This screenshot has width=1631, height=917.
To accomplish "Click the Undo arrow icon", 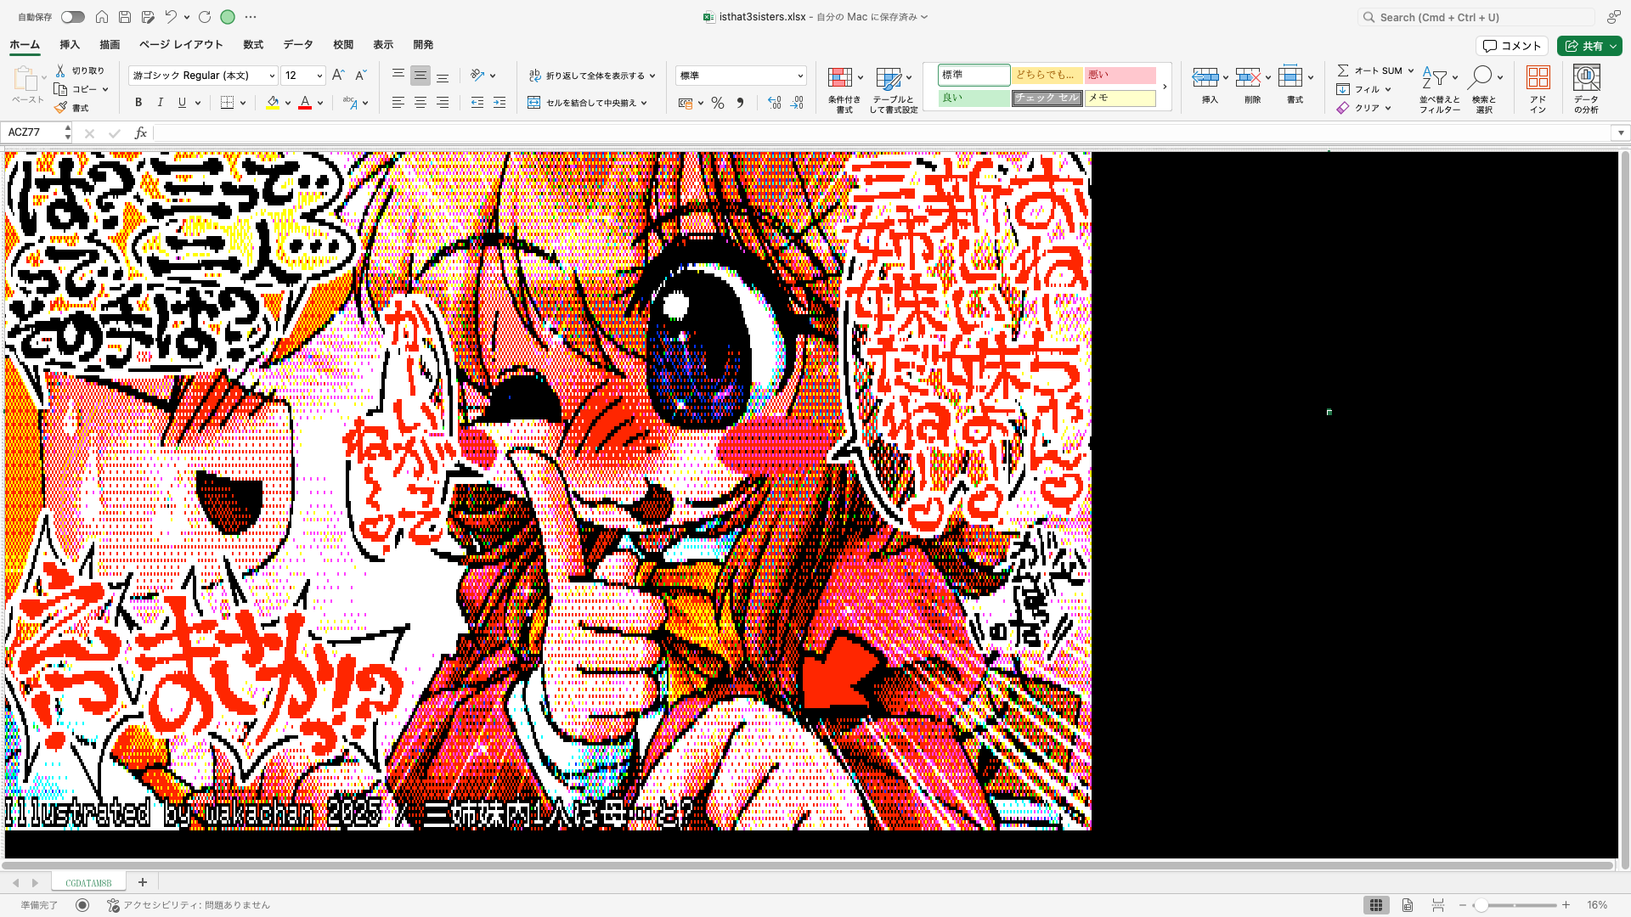I will click(171, 17).
